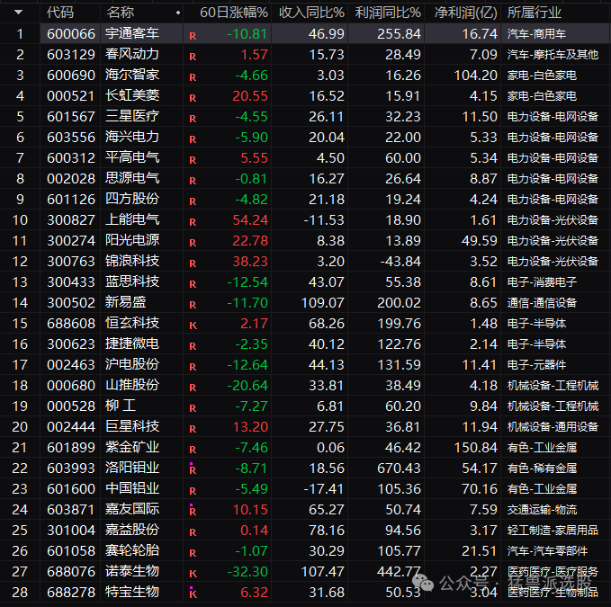This screenshot has height=607, width=611.
Task: Click the K marker in 特宝生物 row
Action: pyautogui.click(x=193, y=594)
